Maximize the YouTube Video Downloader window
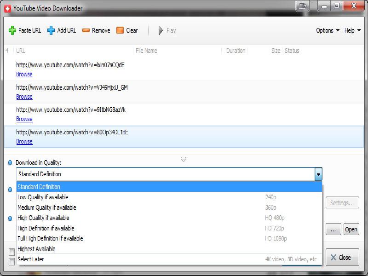Screen dimensions: 368x276 pos(337,6)
